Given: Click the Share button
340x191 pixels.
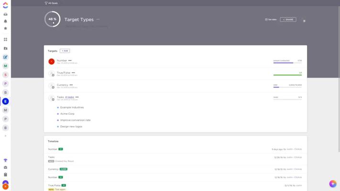Looking at the screenshot, I should tap(288, 20).
